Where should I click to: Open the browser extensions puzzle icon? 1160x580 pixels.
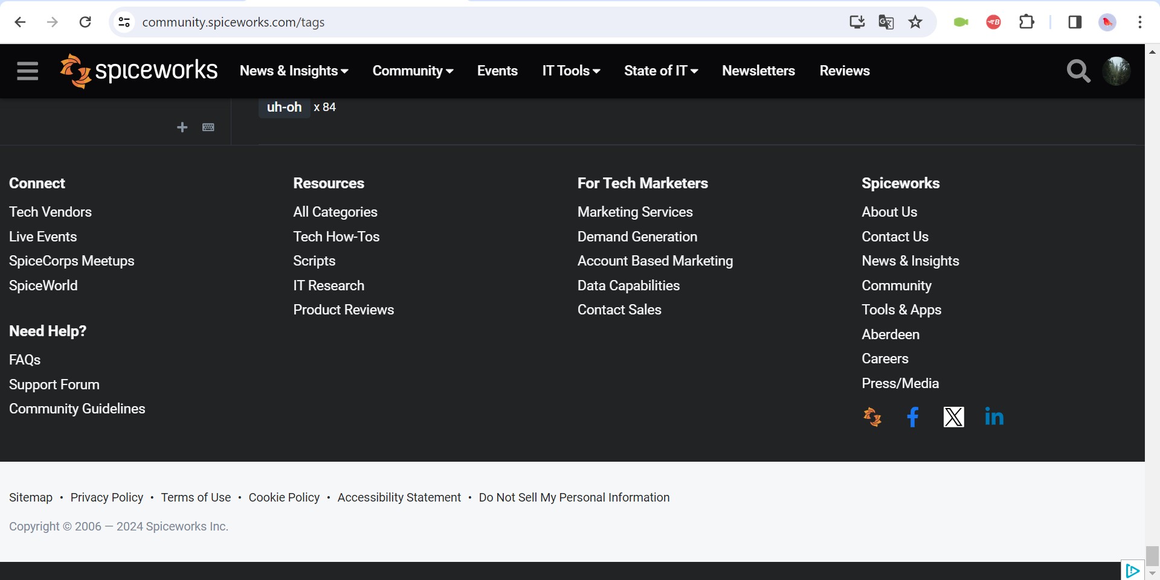click(x=1026, y=22)
